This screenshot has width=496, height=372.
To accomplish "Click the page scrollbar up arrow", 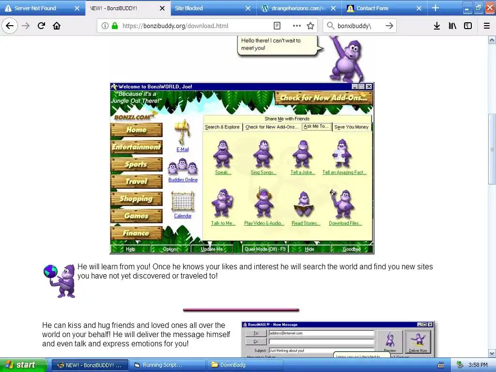I will pos(492,40).
